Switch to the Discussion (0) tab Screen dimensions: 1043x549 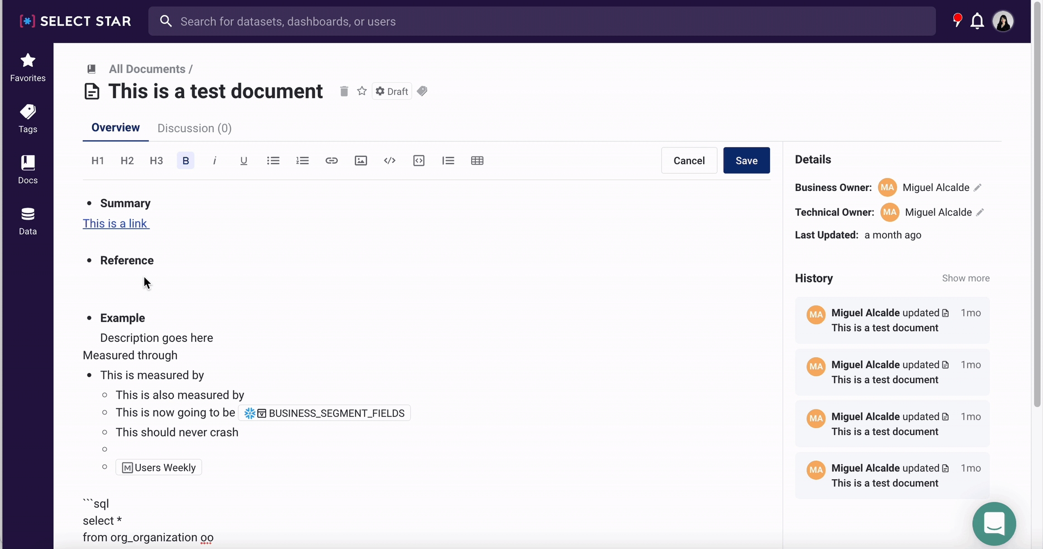[x=195, y=128]
